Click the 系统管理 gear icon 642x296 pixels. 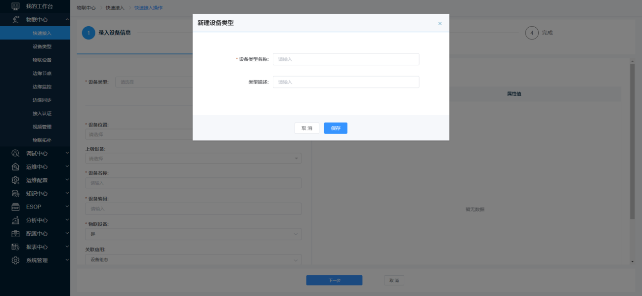(x=15, y=260)
